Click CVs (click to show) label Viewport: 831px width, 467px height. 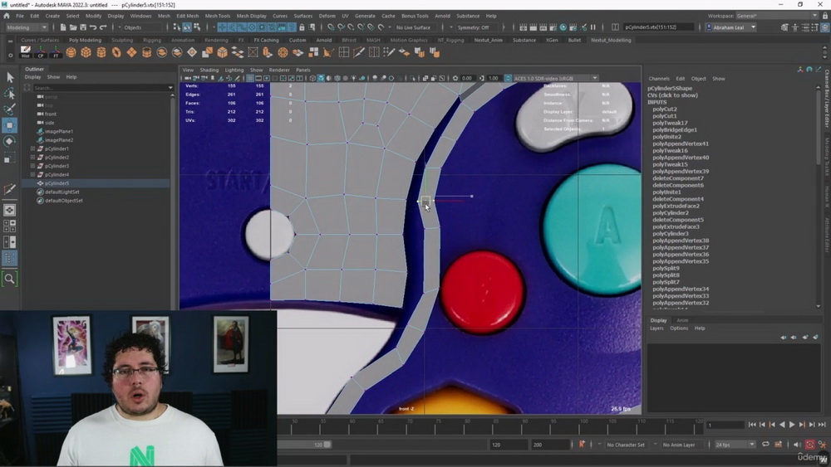[672, 95]
